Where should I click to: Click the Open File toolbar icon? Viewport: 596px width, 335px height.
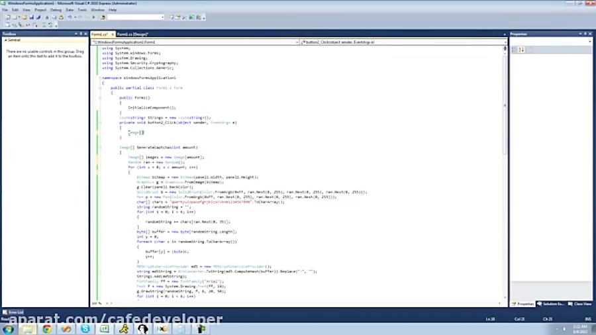24,17
